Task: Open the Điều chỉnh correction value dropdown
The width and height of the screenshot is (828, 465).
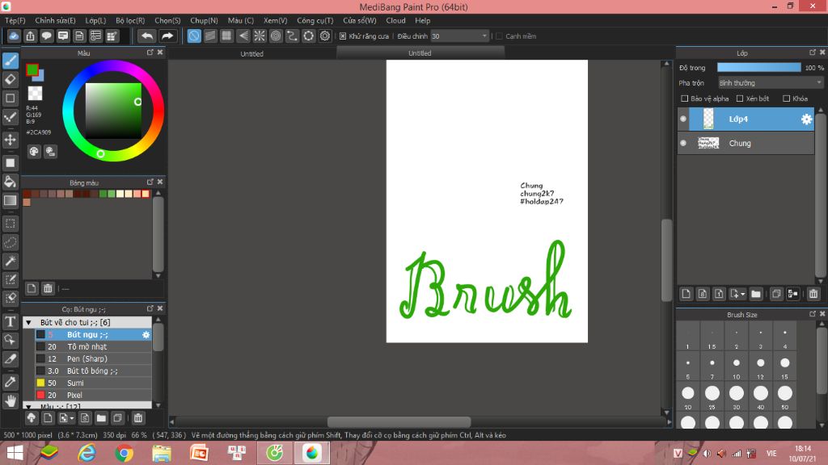Action: pyautogui.click(x=459, y=36)
